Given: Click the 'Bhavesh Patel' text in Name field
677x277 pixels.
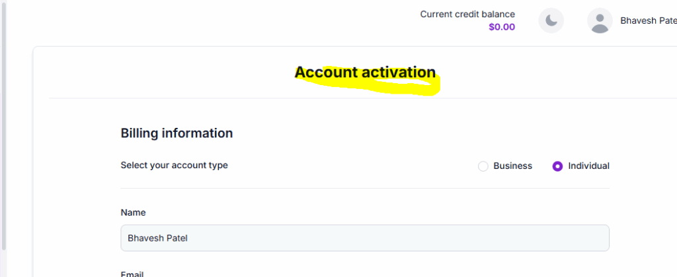Looking at the screenshot, I should click(157, 238).
